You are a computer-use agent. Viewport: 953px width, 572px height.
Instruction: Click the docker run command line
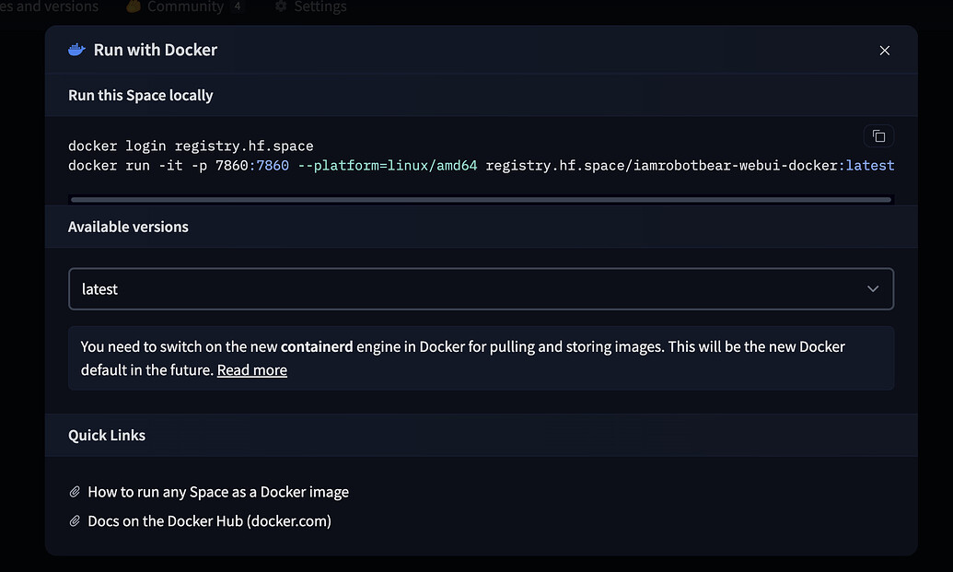(x=481, y=166)
